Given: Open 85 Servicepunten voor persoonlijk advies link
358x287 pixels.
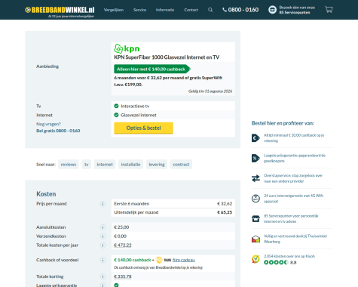Looking at the screenshot, I should (291, 218).
